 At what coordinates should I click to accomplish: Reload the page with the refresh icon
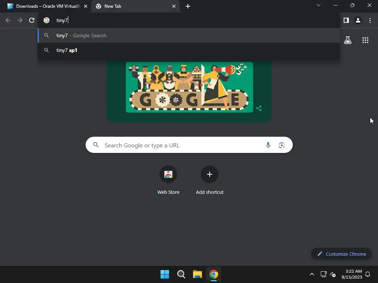point(32,20)
